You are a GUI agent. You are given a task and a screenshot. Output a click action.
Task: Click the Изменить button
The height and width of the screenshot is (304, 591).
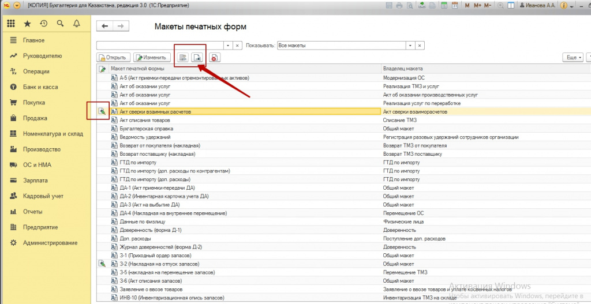[152, 58]
